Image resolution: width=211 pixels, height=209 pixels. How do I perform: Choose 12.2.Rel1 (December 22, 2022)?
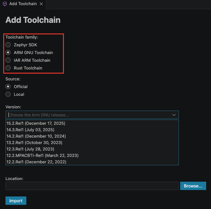pos(92,162)
